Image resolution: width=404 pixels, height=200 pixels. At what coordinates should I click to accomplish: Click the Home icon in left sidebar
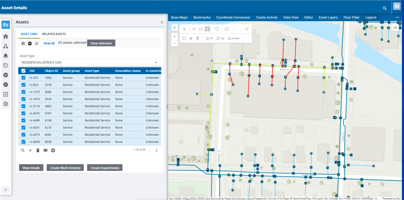[x=6, y=36]
